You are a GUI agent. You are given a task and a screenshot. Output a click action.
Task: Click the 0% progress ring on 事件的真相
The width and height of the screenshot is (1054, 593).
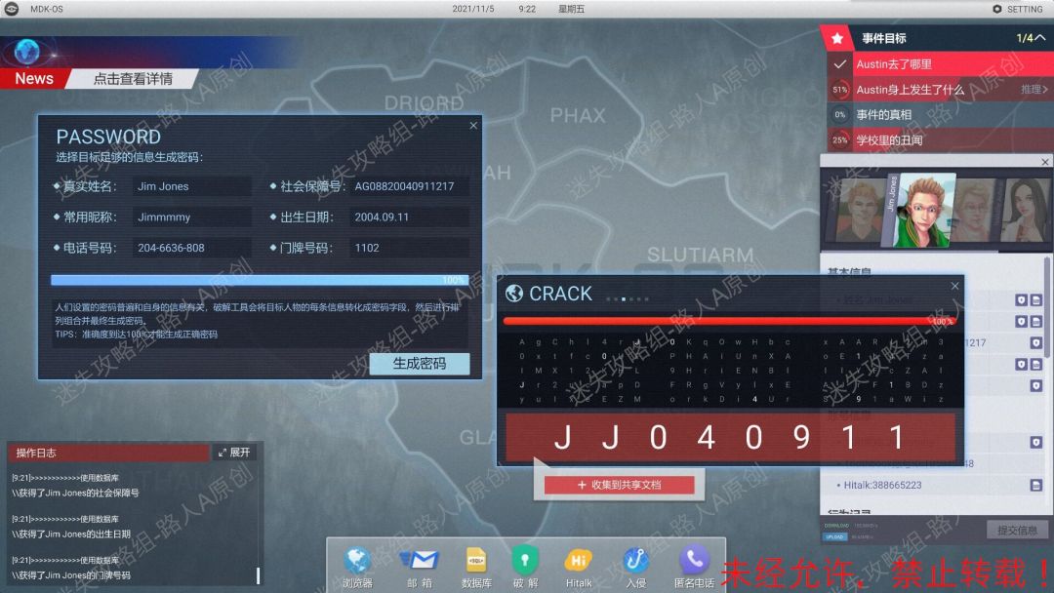[839, 115]
